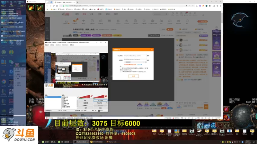Open a new browser tab with plus button
Viewport: 257px width, 144px height.
coord(77,2)
